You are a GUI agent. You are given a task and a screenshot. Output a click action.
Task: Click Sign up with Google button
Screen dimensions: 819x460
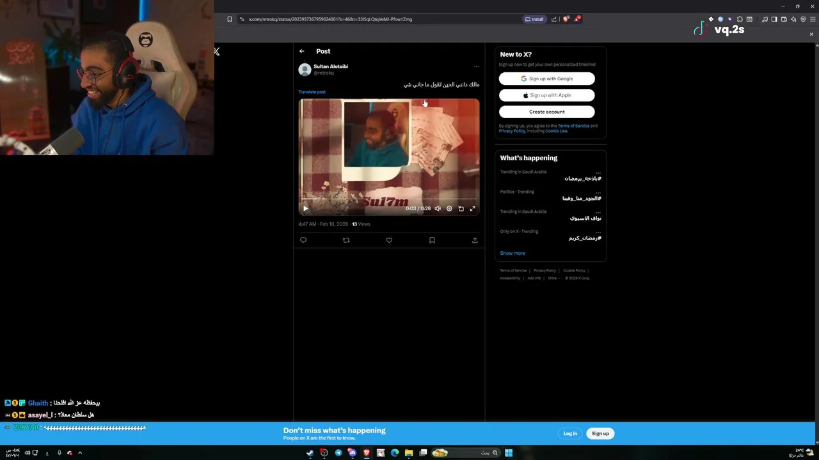pyautogui.click(x=546, y=79)
